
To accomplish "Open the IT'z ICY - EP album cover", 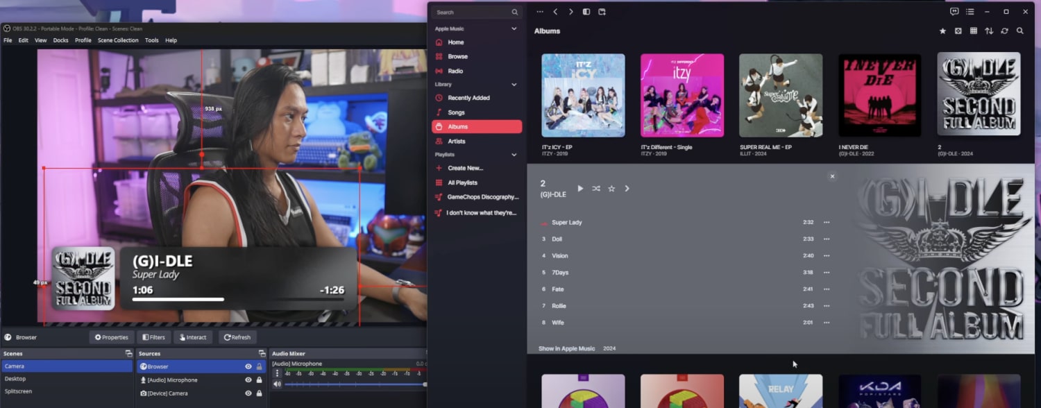I will 583,95.
